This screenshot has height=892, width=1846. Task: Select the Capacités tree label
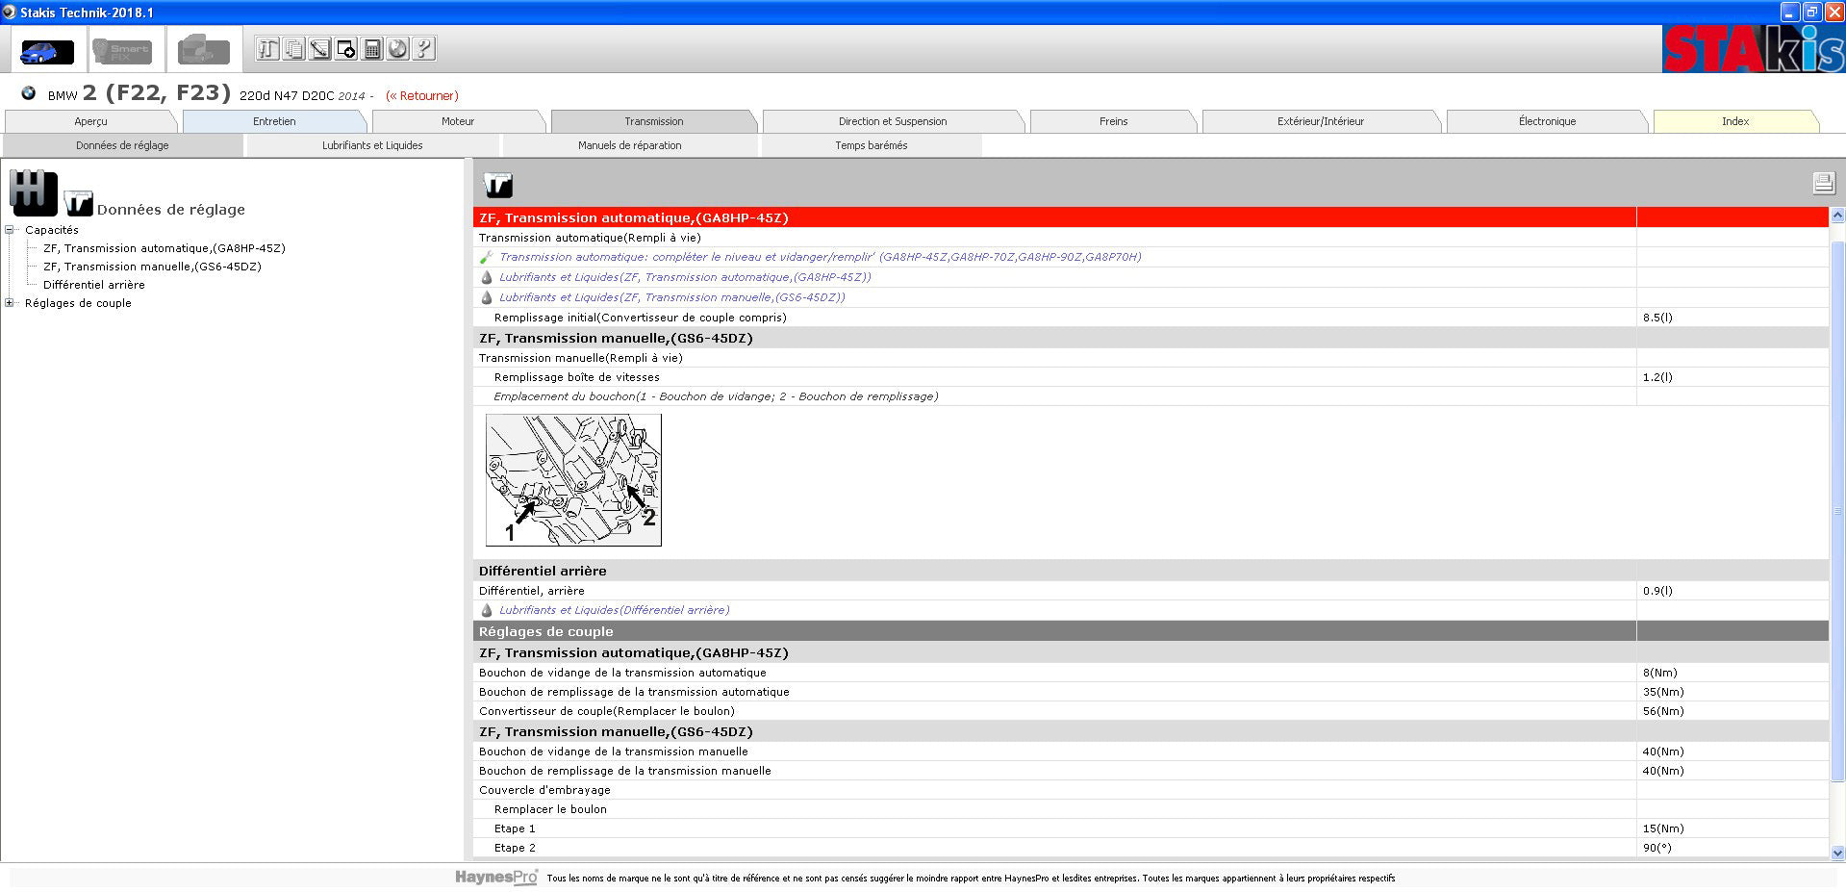pyautogui.click(x=52, y=230)
